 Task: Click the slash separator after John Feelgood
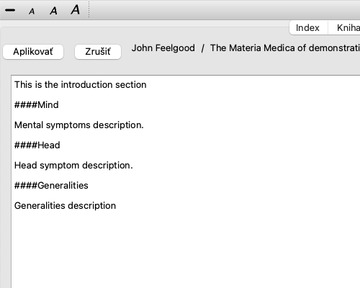coord(203,48)
